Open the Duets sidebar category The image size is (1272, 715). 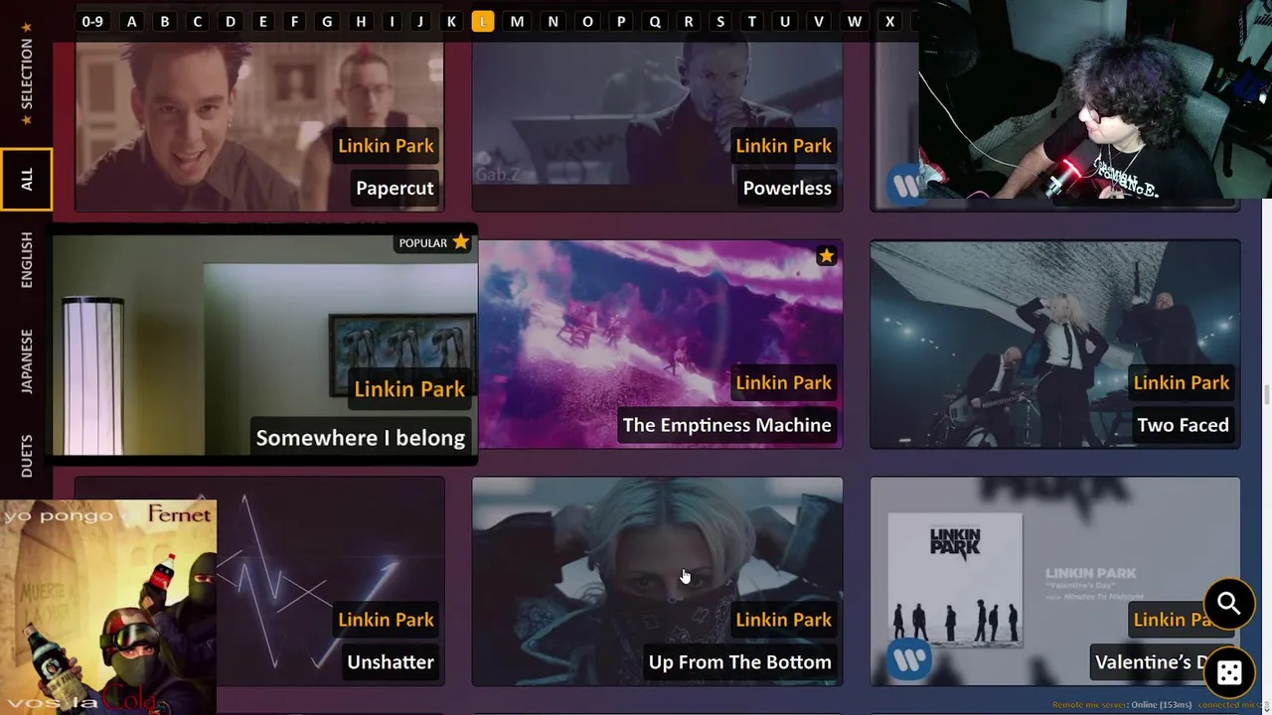27,456
